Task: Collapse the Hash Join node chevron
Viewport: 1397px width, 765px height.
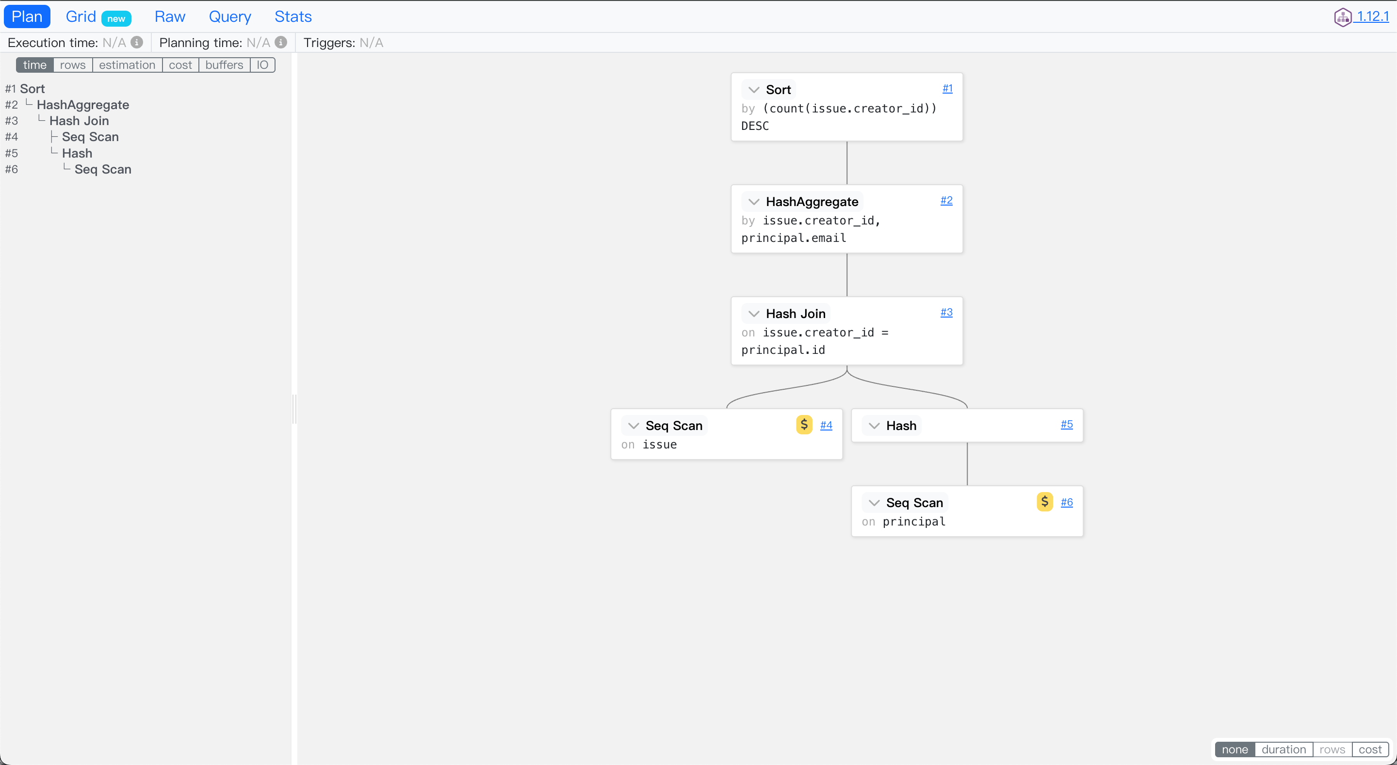Action: point(754,313)
